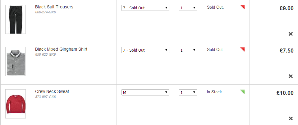Click the £10.00 price of Crew Neck Sweat
The height and width of the screenshot is (125, 298).
(285, 93)
